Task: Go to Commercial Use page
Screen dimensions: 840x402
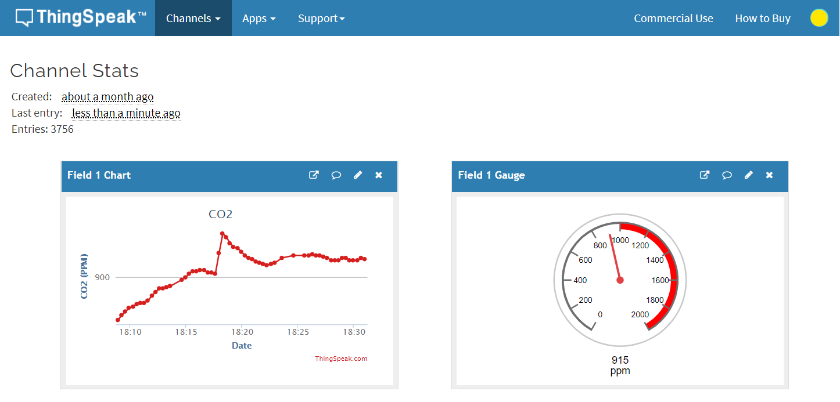Action: click(x=673, y=18)
